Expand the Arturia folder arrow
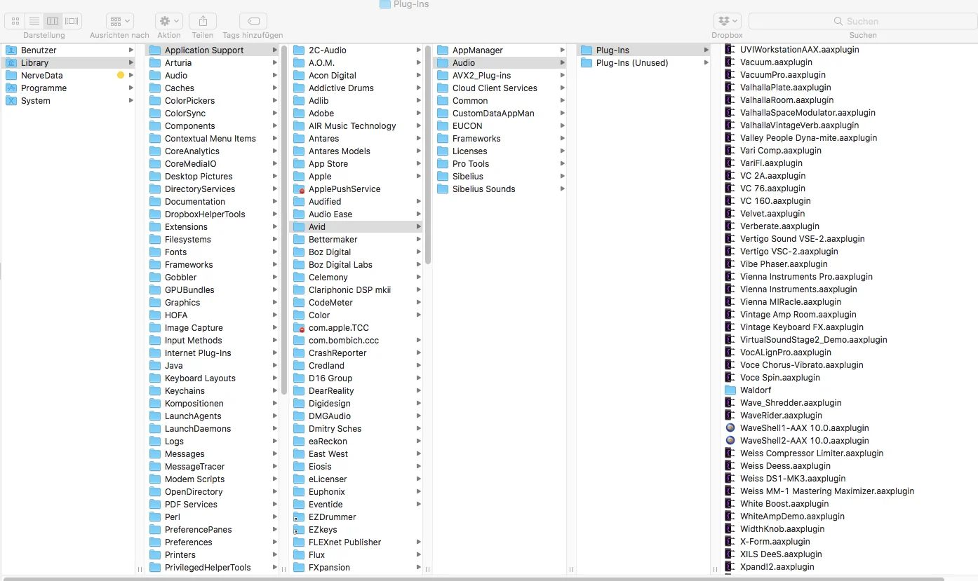978x581 pixels. [x=274, y=62]
